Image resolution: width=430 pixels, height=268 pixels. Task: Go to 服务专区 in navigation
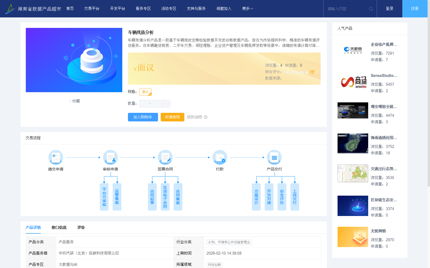143,9
